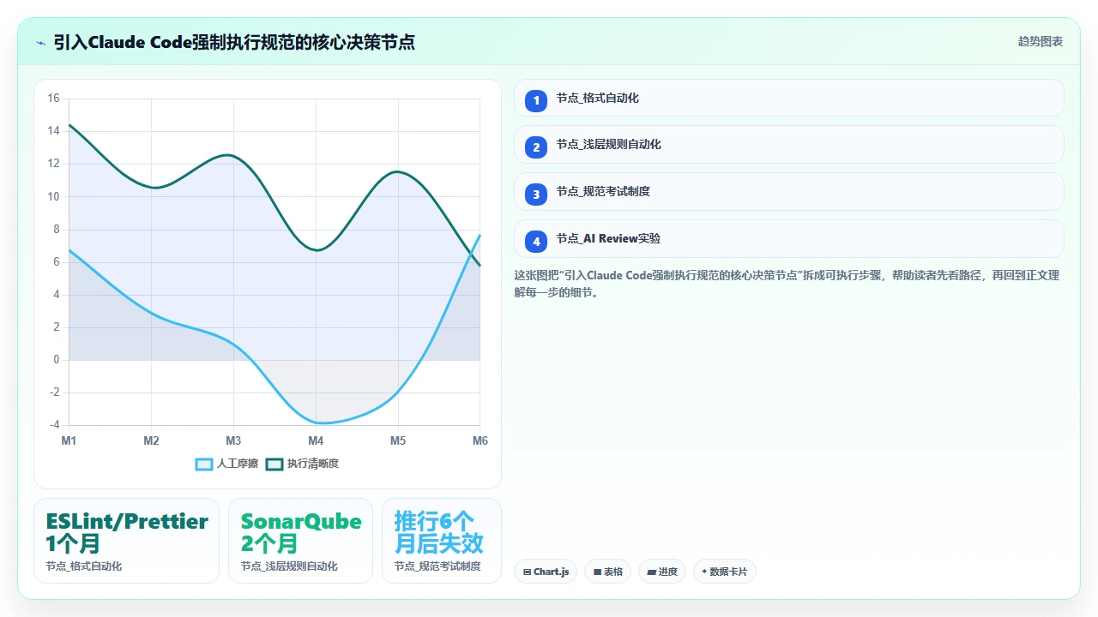Open the ESLint/Prettier 1个月 card
1098x617 pixels.
pyautogui.click(x=126, y=541)
